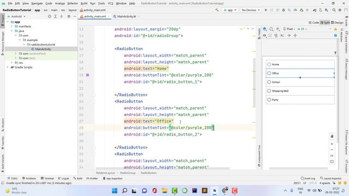Viewport: 349px width, 196px height.
Task: Click the orientation preview icon
Action: [271, 29]
